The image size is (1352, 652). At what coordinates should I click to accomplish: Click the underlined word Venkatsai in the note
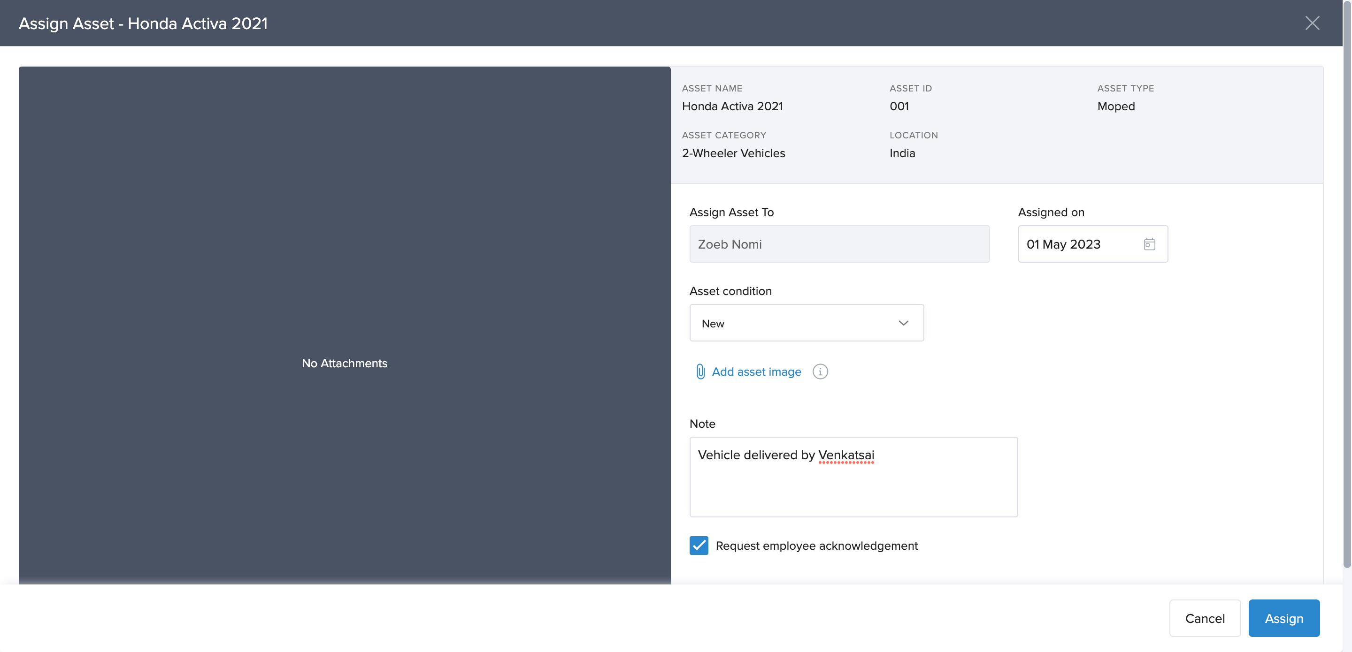pos(846,455)
